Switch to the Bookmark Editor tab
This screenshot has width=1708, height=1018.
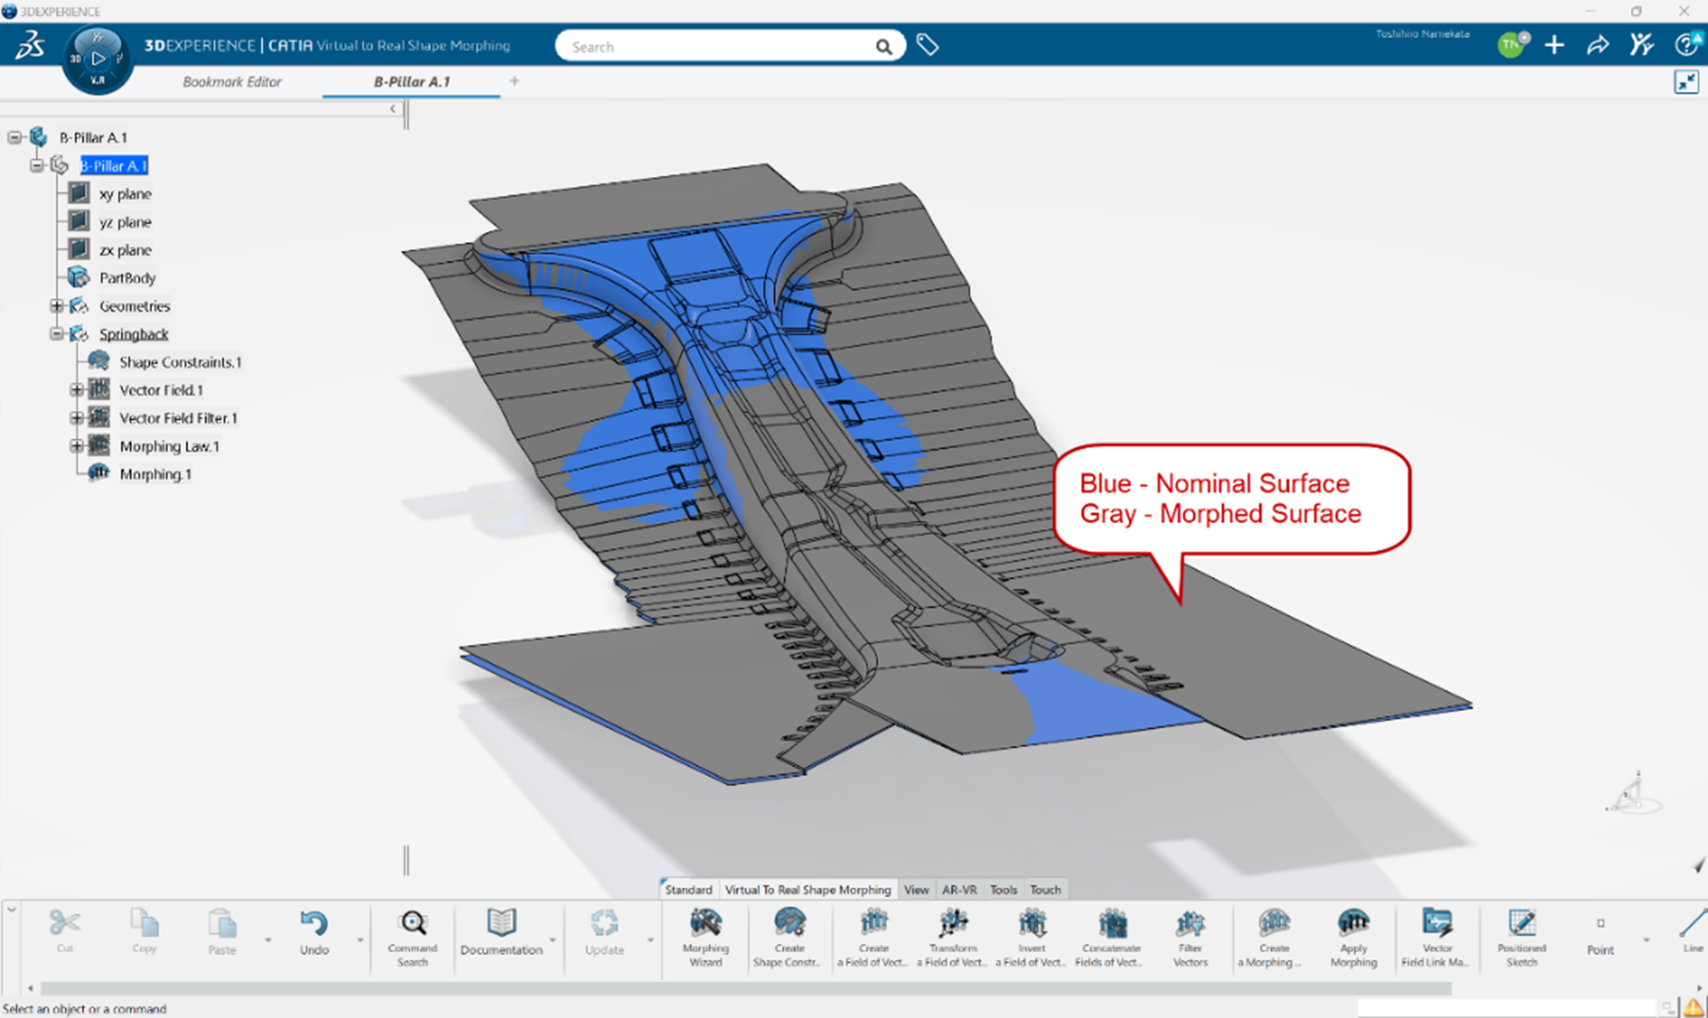pyautogui.click(x=232, y=82)
